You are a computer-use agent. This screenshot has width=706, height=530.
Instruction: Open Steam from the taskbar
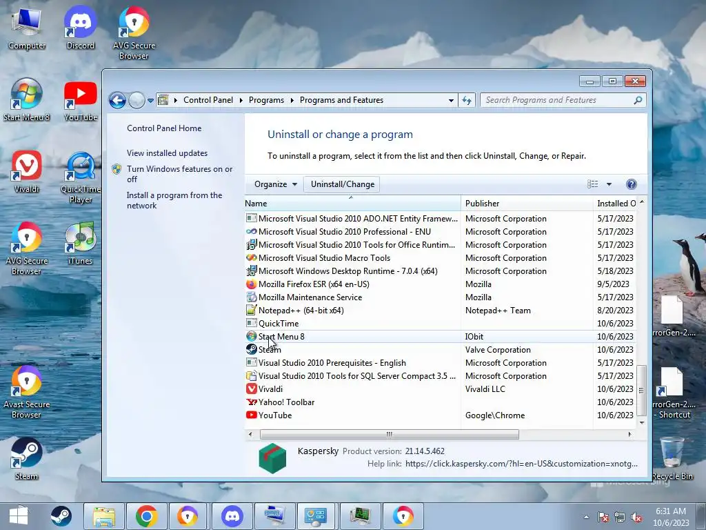click(61, 516)
